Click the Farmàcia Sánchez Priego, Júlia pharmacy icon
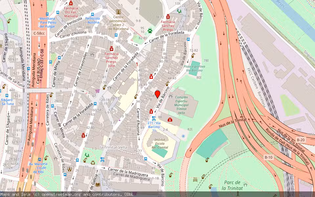 coord(112,49)
